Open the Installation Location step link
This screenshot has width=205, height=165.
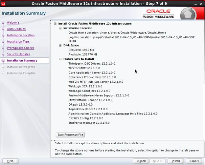21,35
